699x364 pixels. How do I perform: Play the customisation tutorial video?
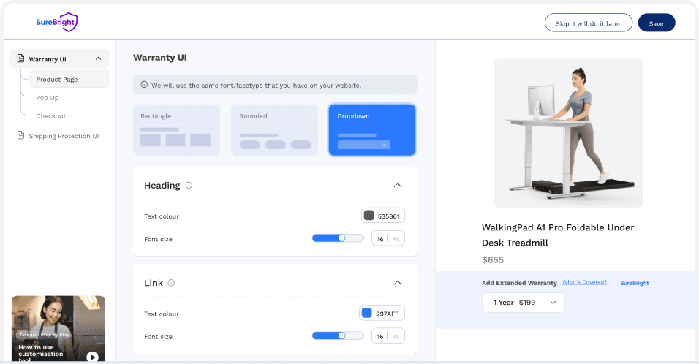[92, 357]
